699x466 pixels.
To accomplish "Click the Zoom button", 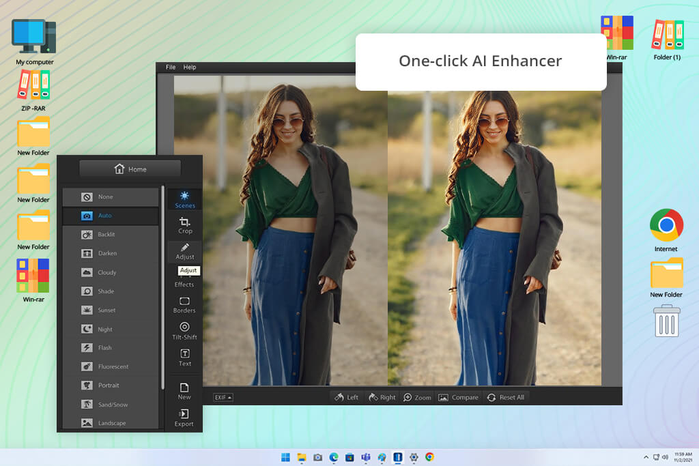I will tap(417, 397).
